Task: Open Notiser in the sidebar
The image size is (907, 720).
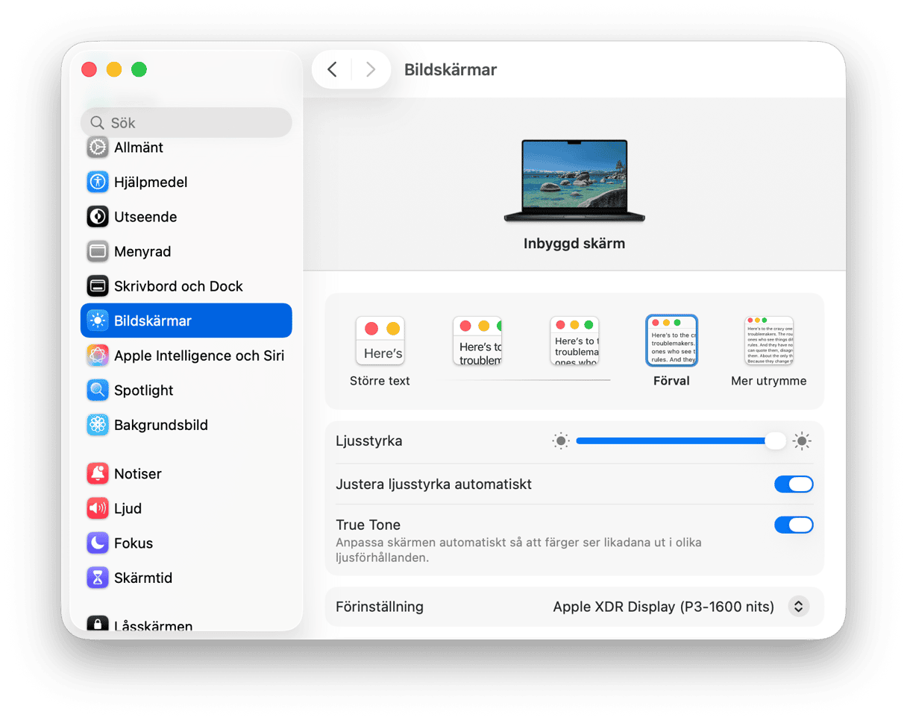Action: point(138,474)
